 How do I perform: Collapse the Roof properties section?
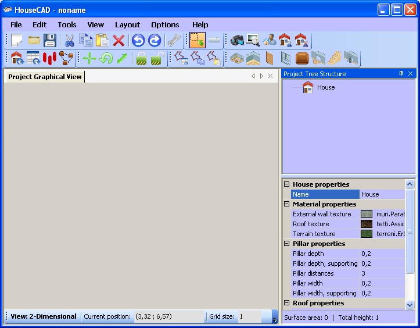click(x=286, y=302)
